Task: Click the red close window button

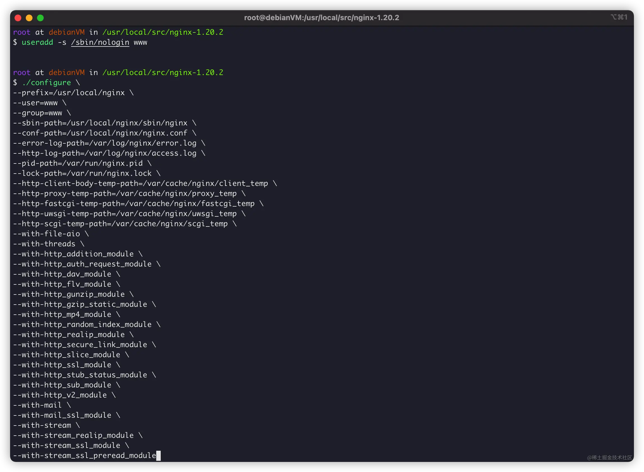Action: click(x=18, y=18)
